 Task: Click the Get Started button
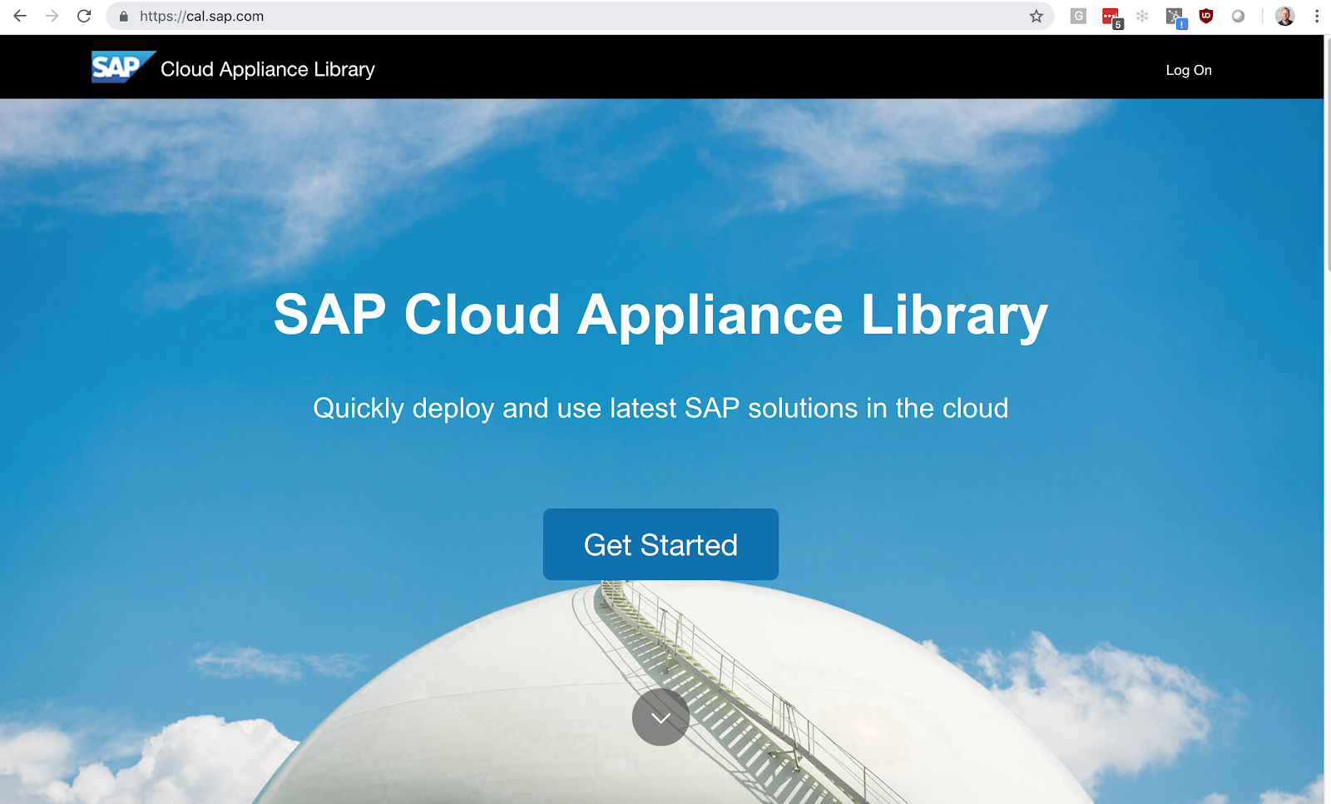[661, 544]
